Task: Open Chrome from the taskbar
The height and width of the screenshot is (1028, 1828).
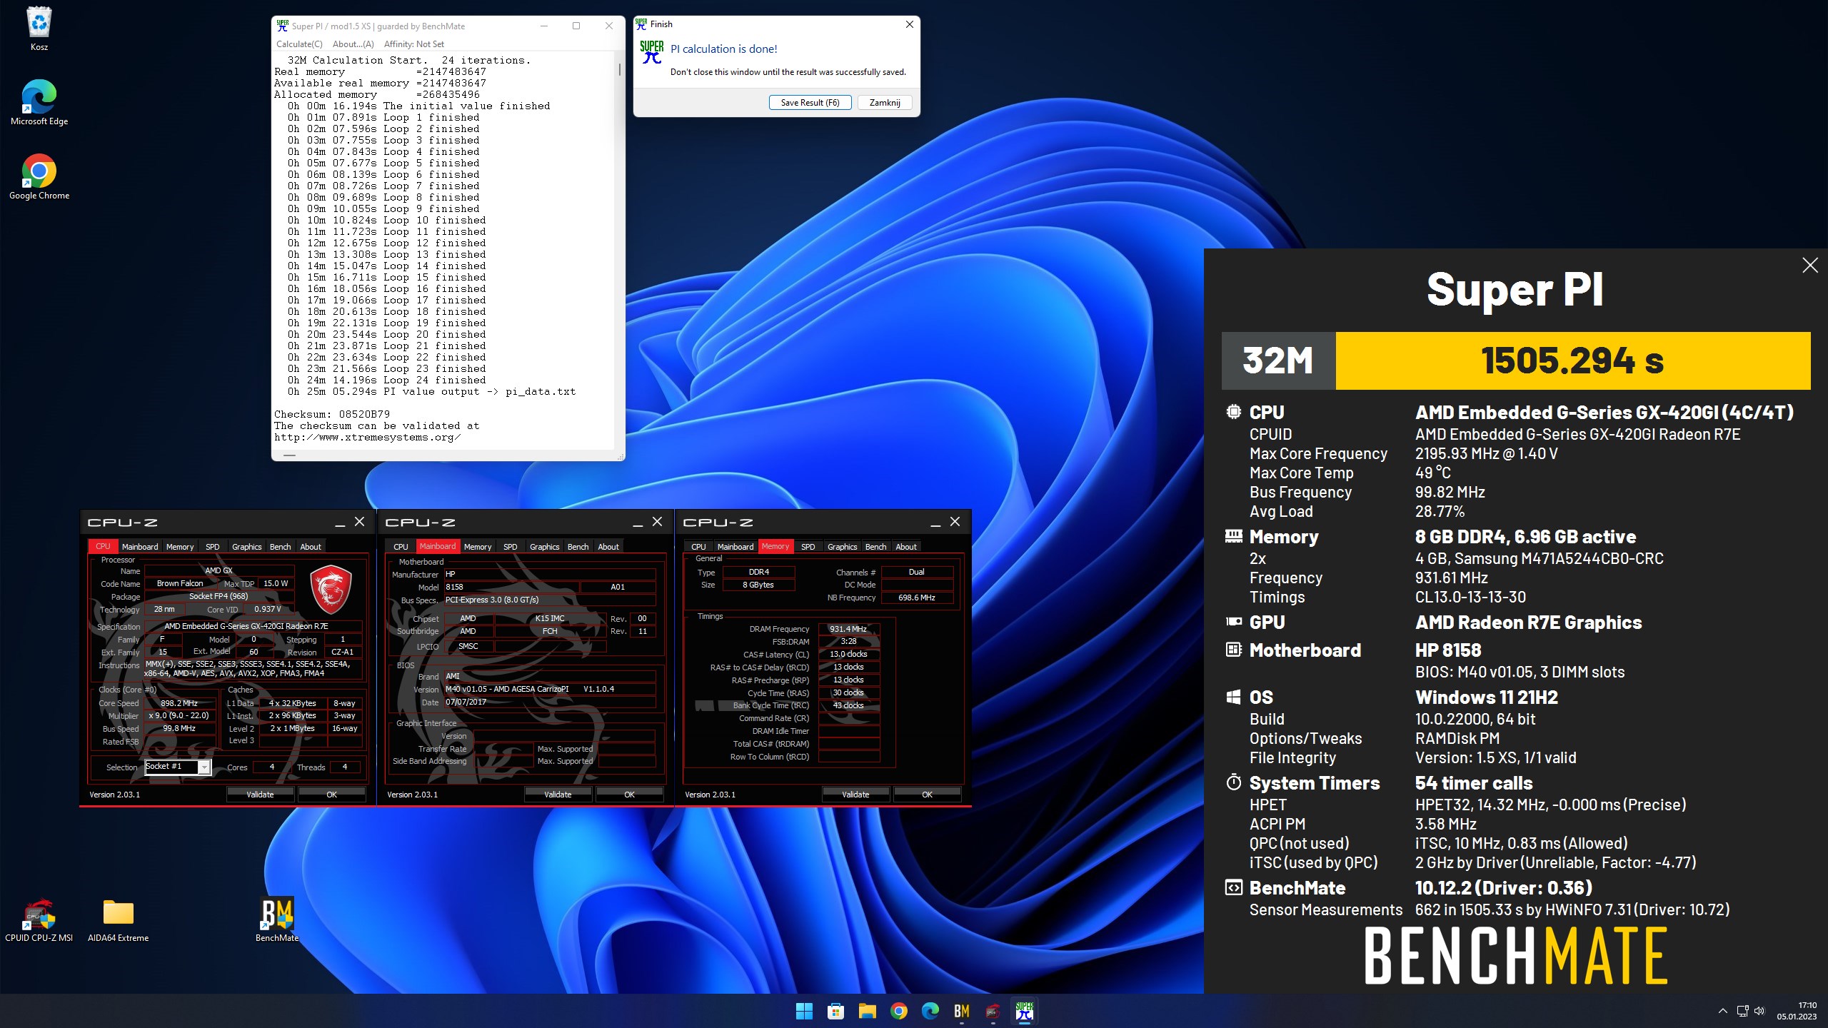Action: point(898,1011)
